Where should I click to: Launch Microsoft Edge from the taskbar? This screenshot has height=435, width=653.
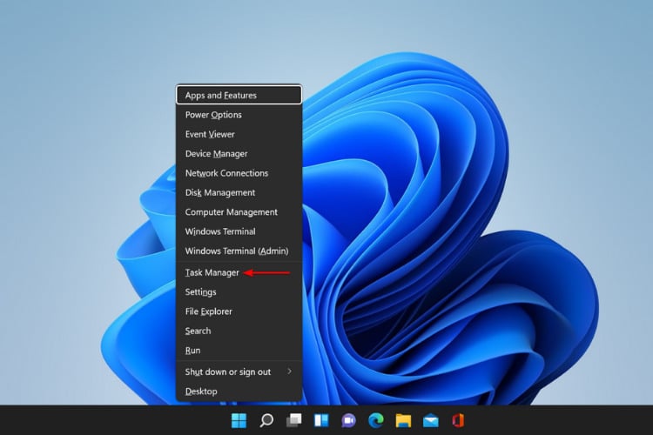pos(376,420)
